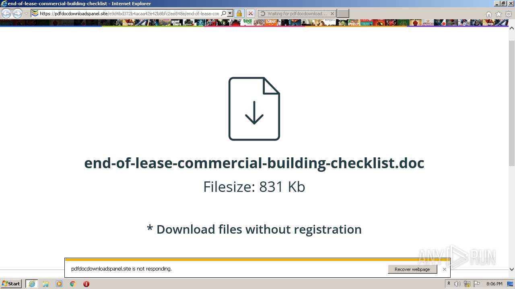Show hidden system tray icons

449,284
